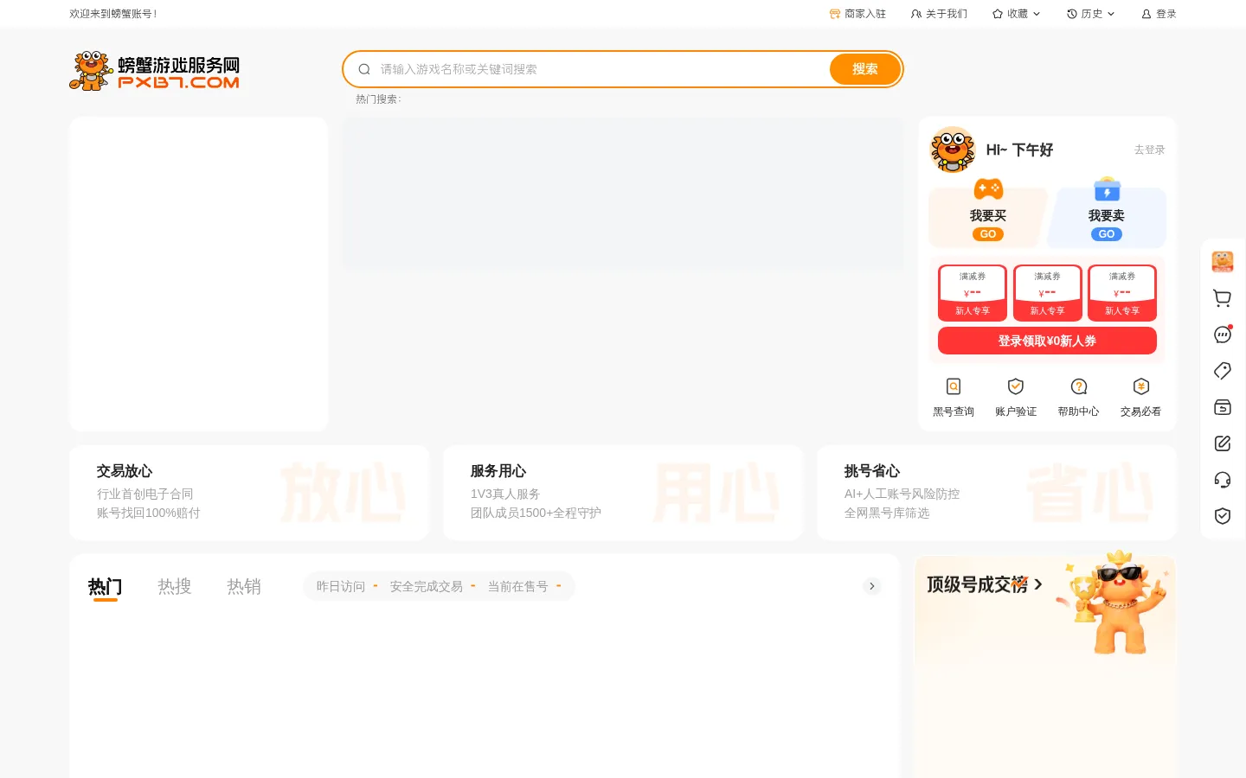
Task: Click the return box icon in sidebar
Action: 1222,407
